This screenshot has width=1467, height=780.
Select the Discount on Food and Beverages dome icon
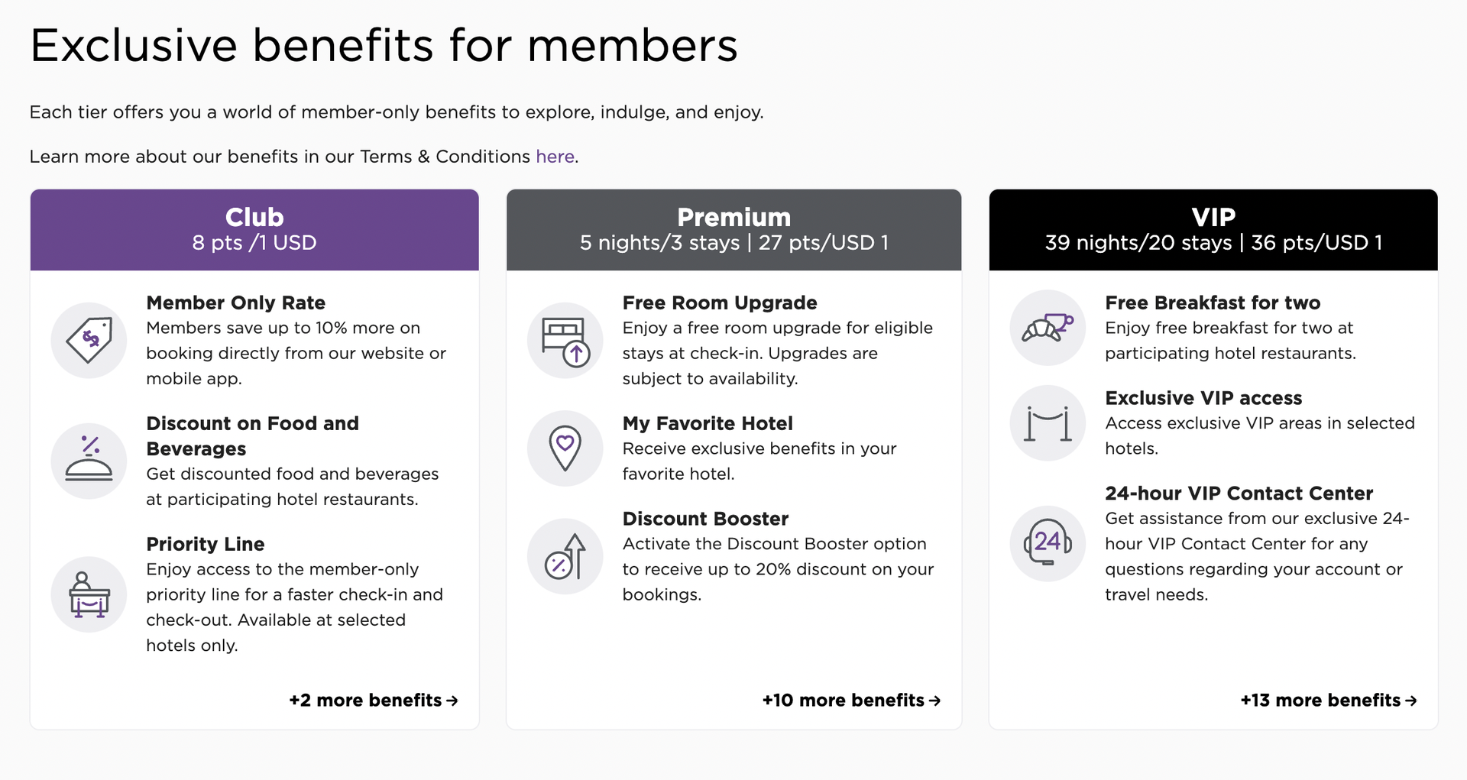point(89,461)
